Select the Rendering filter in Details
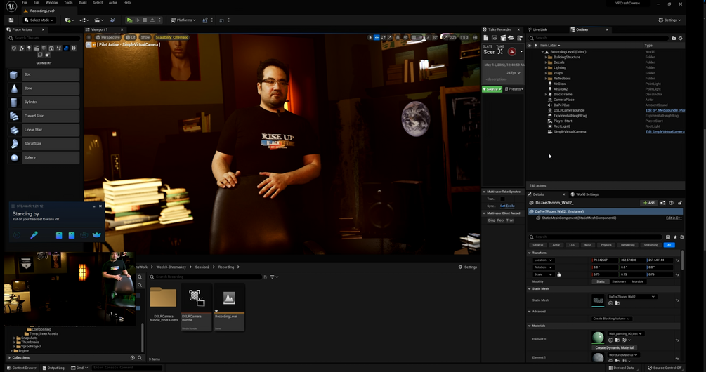Viewport: 706px width, 372px height. (627, 245)
